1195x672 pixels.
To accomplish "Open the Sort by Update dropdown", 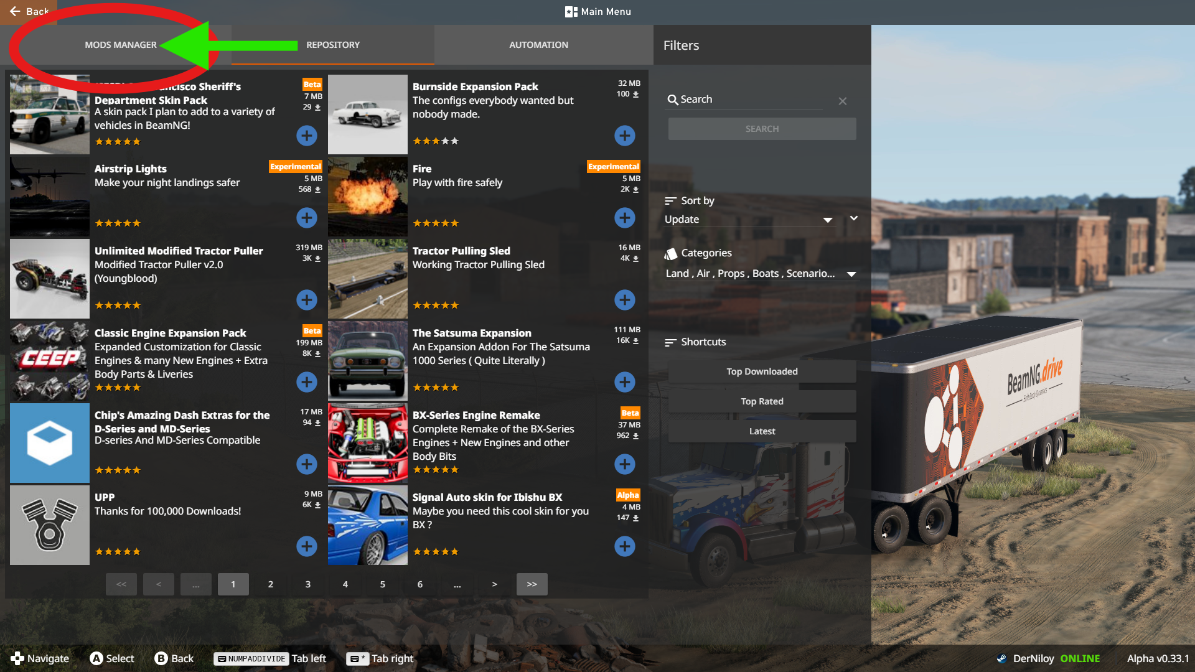I will [x=748, y=220].
